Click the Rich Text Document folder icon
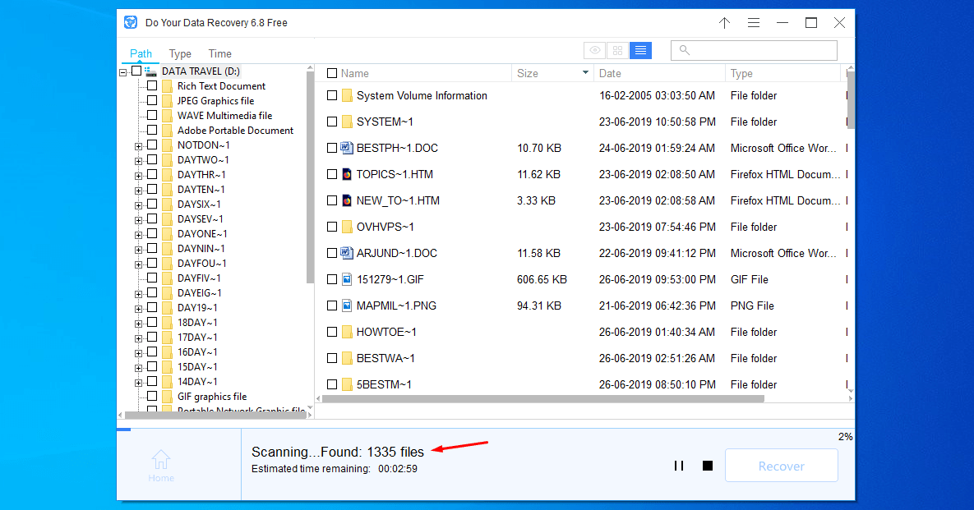The image size is (974, 510). (x=167, y=86)
